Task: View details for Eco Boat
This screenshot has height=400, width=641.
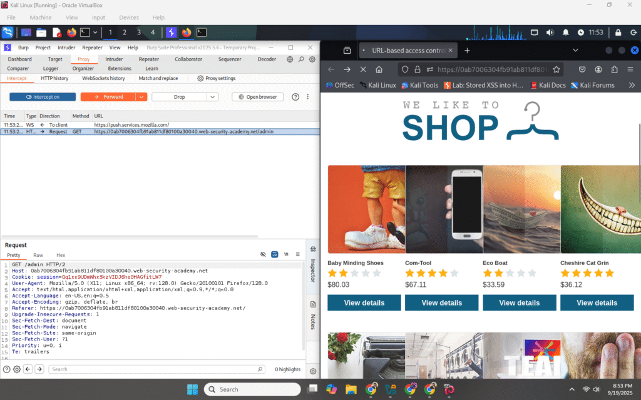Action: pyautogui.click(x=519, y=302)
